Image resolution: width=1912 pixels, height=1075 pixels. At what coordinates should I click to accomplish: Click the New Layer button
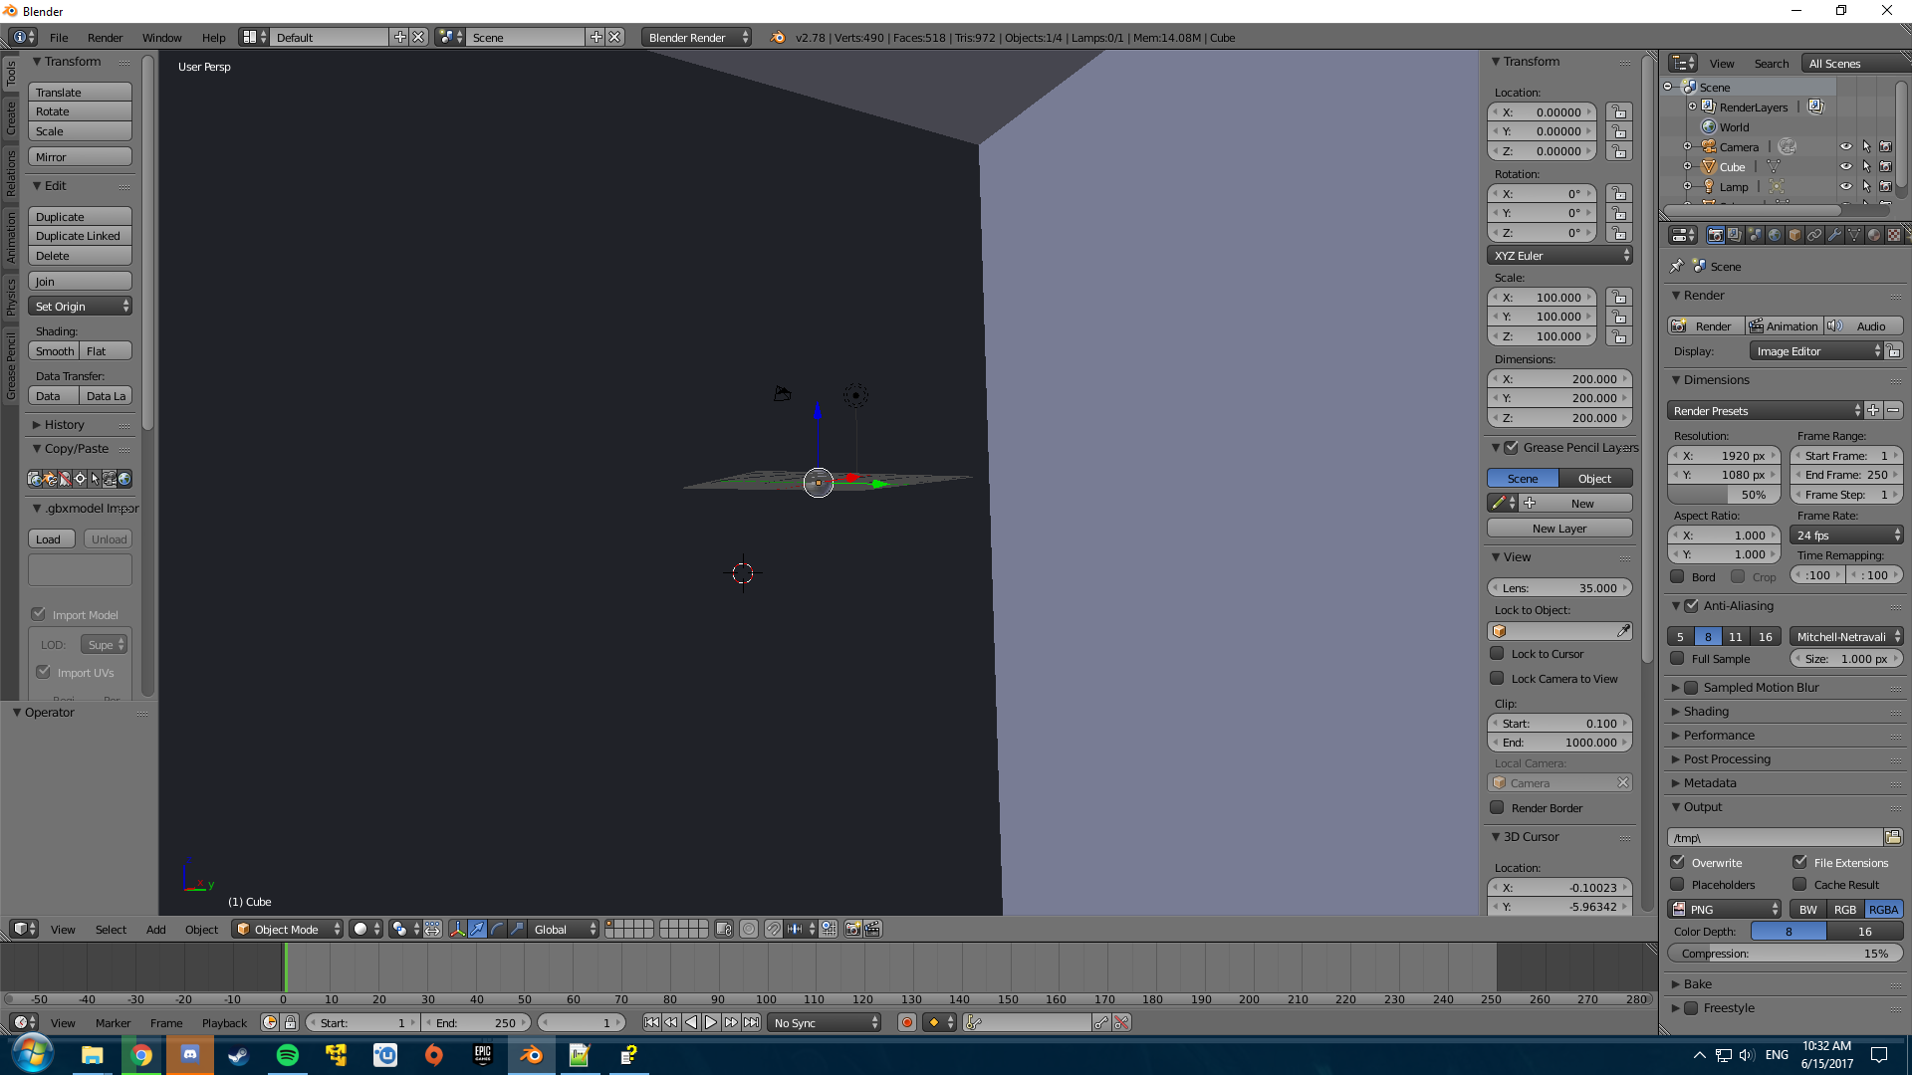pos(1558,528)
